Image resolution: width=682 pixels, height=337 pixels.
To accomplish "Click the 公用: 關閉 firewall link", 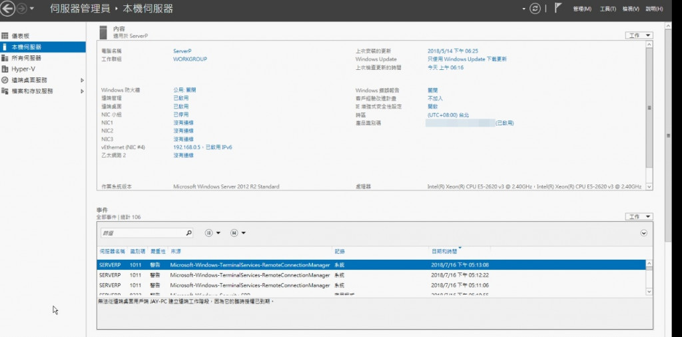I will point(185,90).
